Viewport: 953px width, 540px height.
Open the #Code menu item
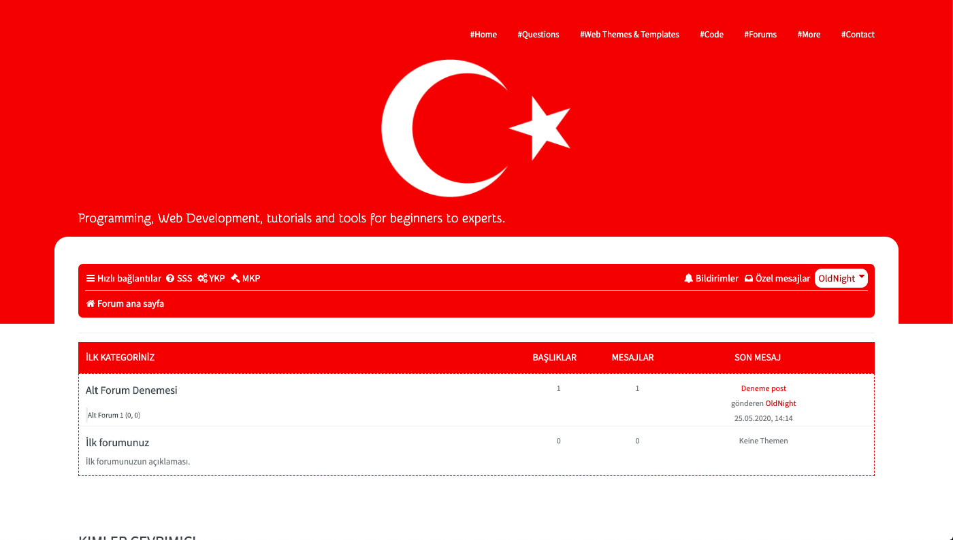[711, 35]
